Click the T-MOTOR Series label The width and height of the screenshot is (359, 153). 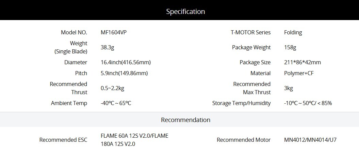(x=251, y=33)
